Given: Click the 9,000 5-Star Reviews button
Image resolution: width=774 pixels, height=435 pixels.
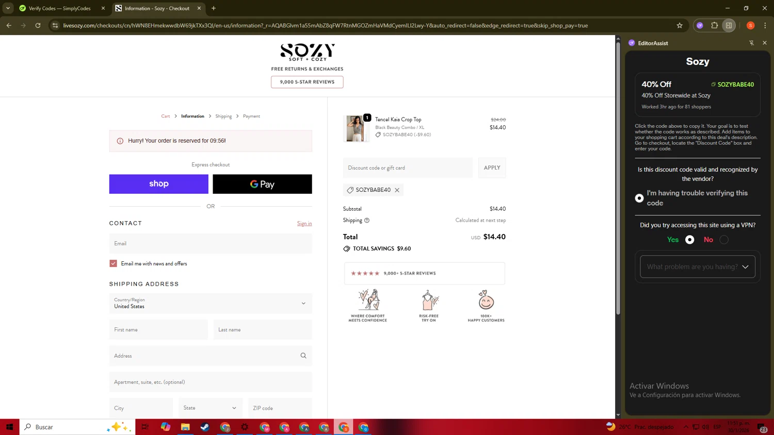Looking at the screenshot, I should pos(307,82).
